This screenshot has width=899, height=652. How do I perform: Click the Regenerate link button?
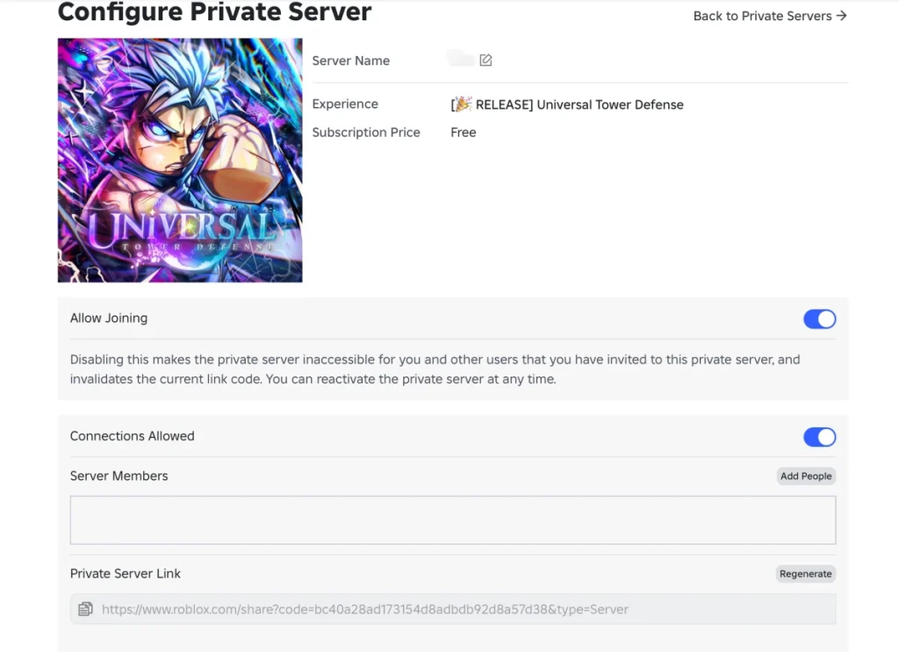[806, 574]
